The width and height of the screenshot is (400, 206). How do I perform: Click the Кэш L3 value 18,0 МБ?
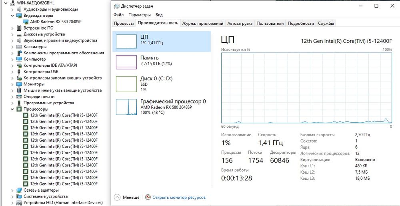click(362, 178)
